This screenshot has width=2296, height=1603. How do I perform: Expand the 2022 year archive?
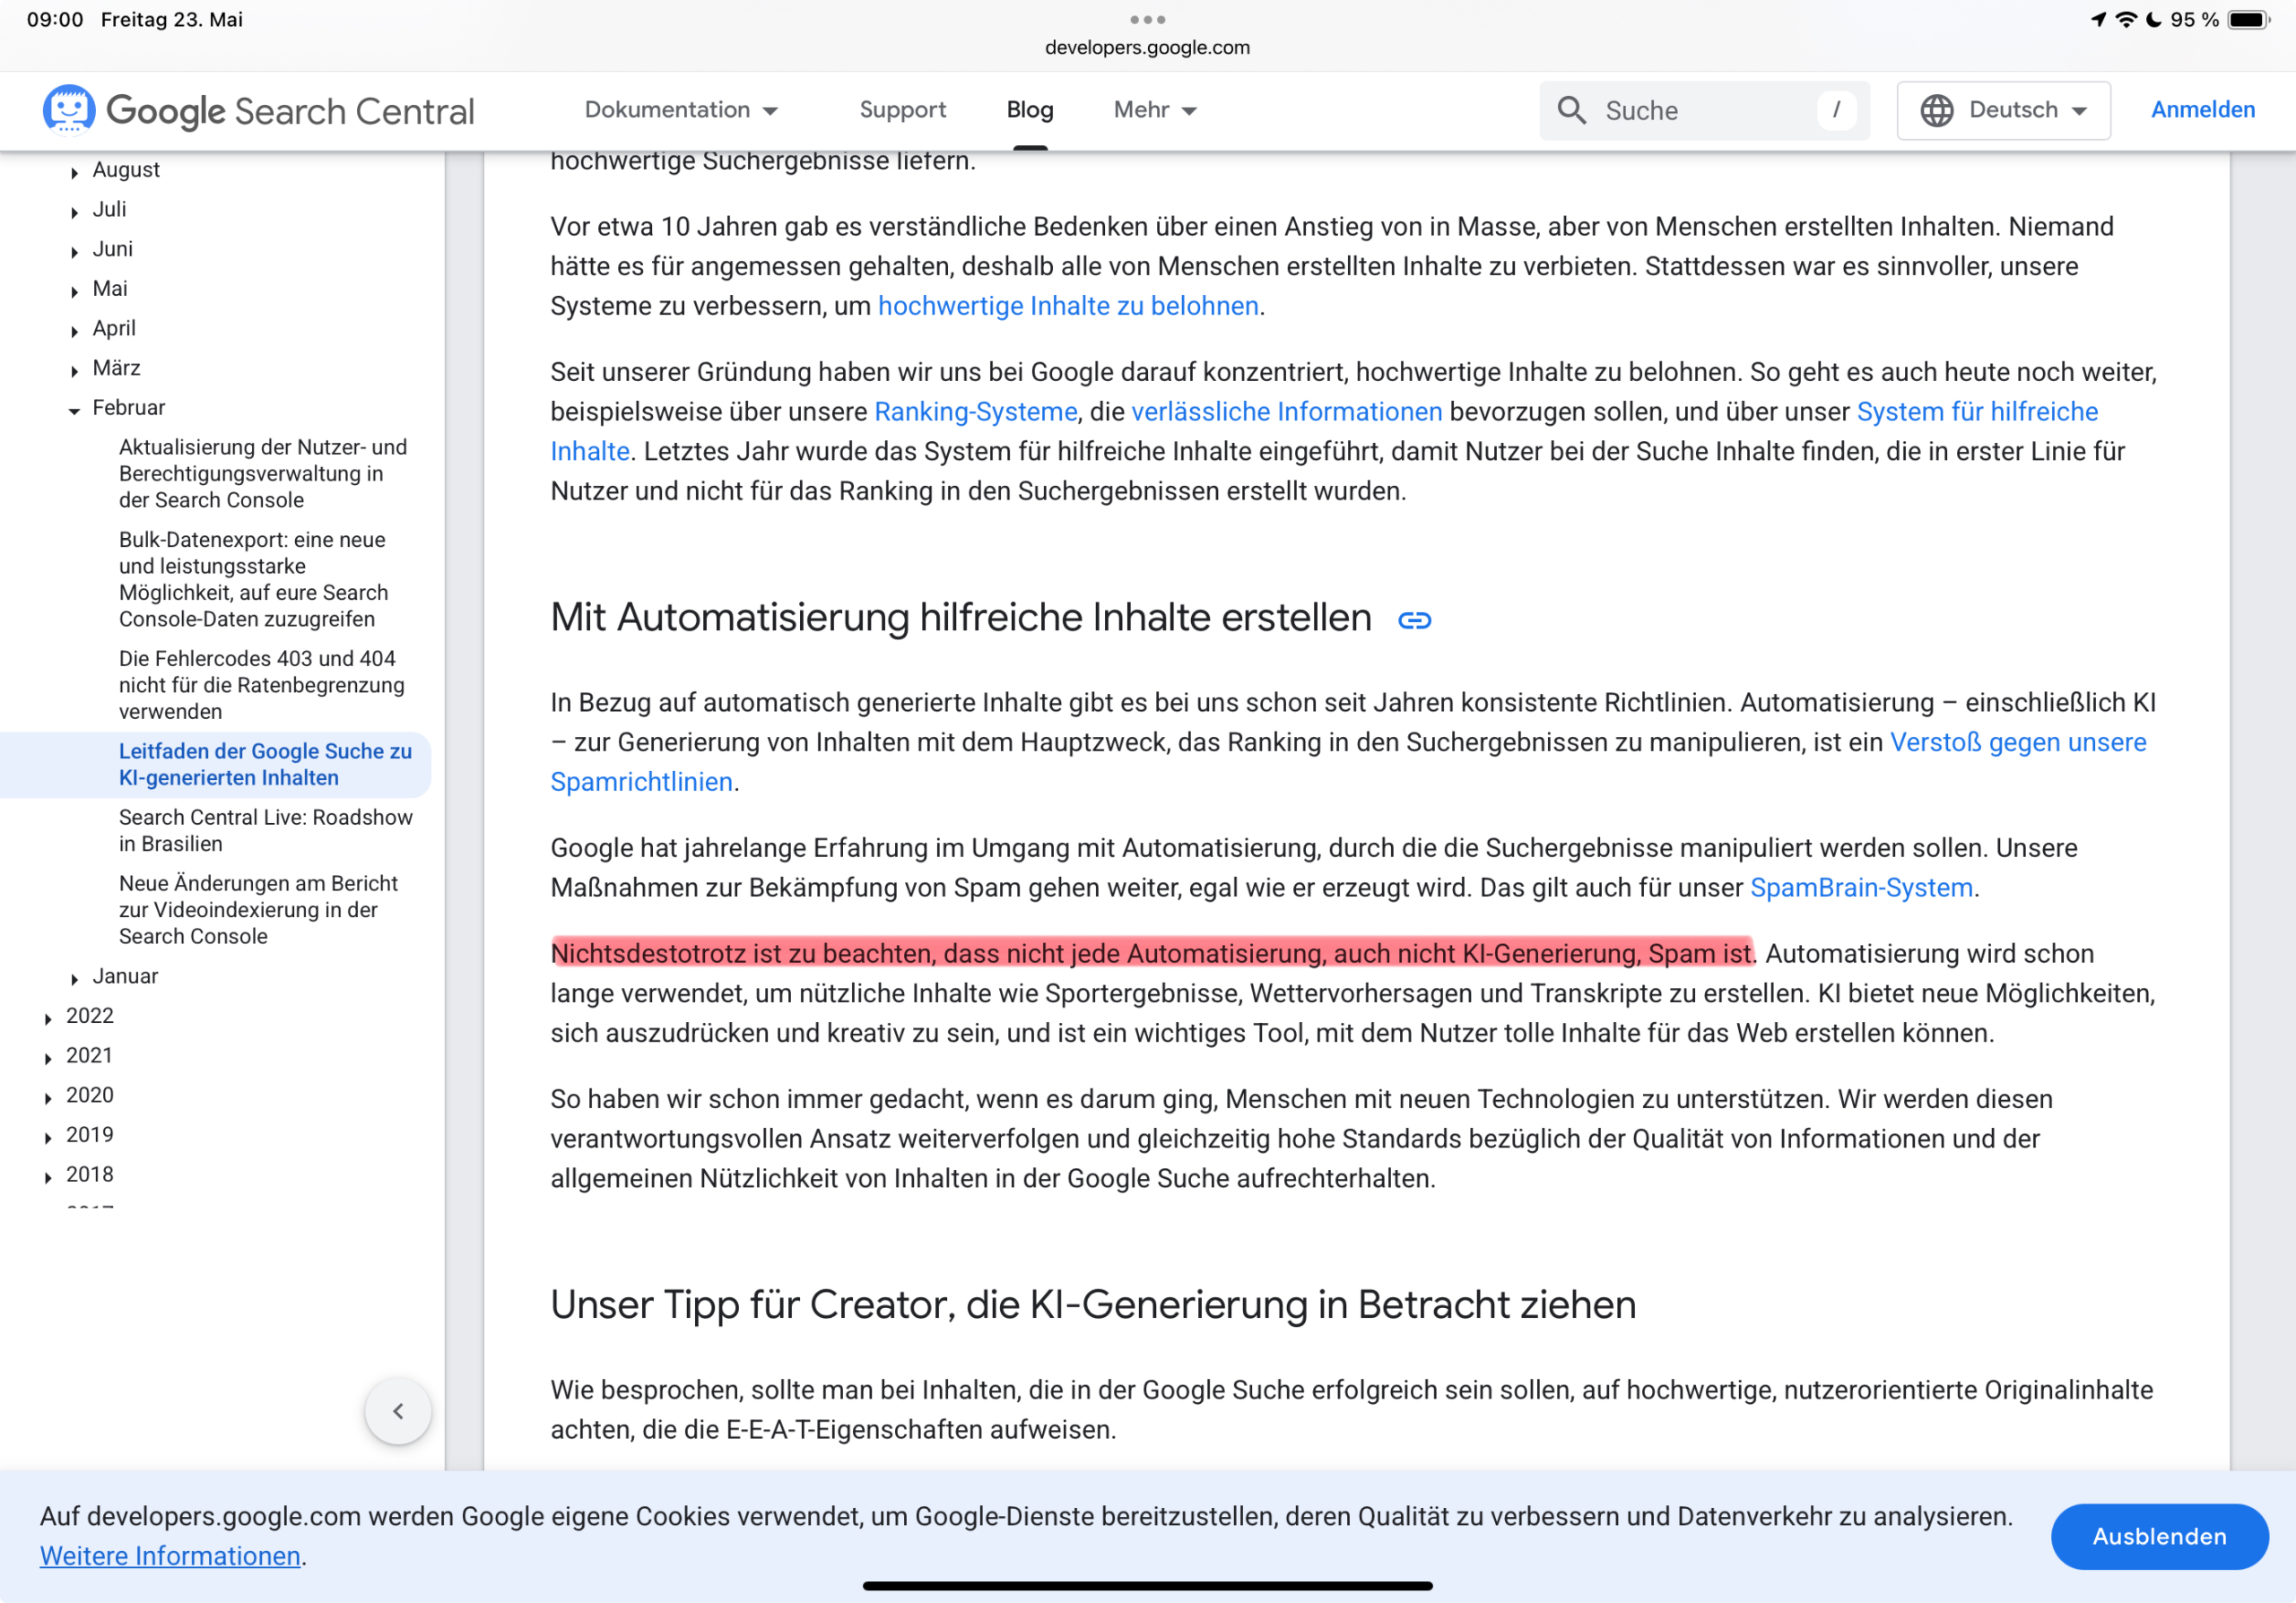48,1018
